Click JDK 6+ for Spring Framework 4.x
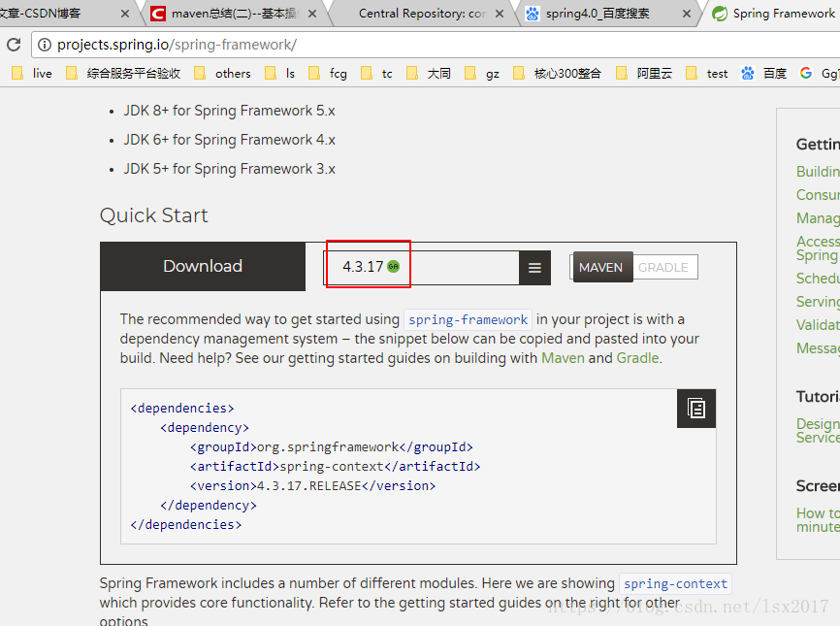 [x=229, y=140]
